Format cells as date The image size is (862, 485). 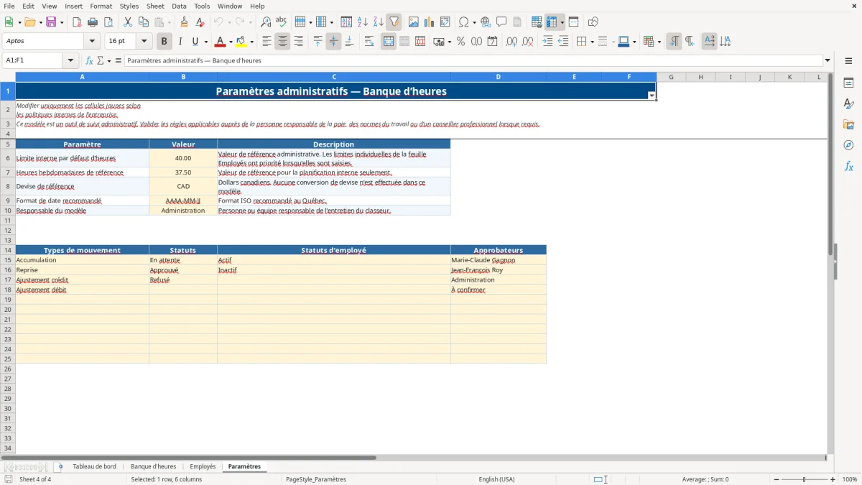[492, 42]
